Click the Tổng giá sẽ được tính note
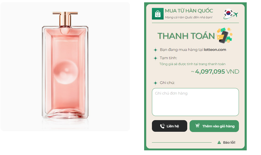This screenshot has height=155, width=261. pyautogui.click(x=192, y=64)
